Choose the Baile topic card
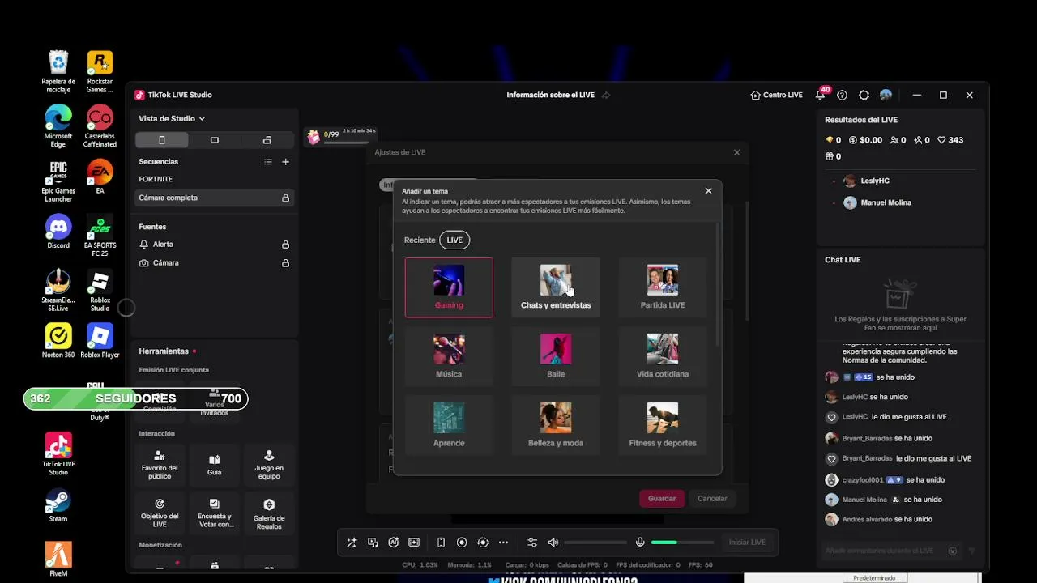Image resolution: width=1037 pixels, height=583 pixels. tap(556, 356)
